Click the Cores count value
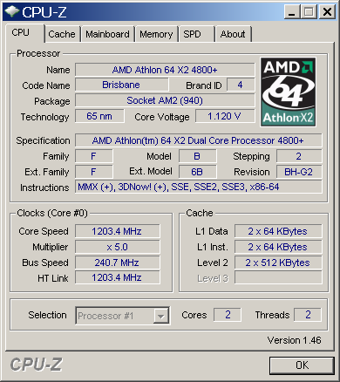Screen dimensions: 340x382 [228, 315]
